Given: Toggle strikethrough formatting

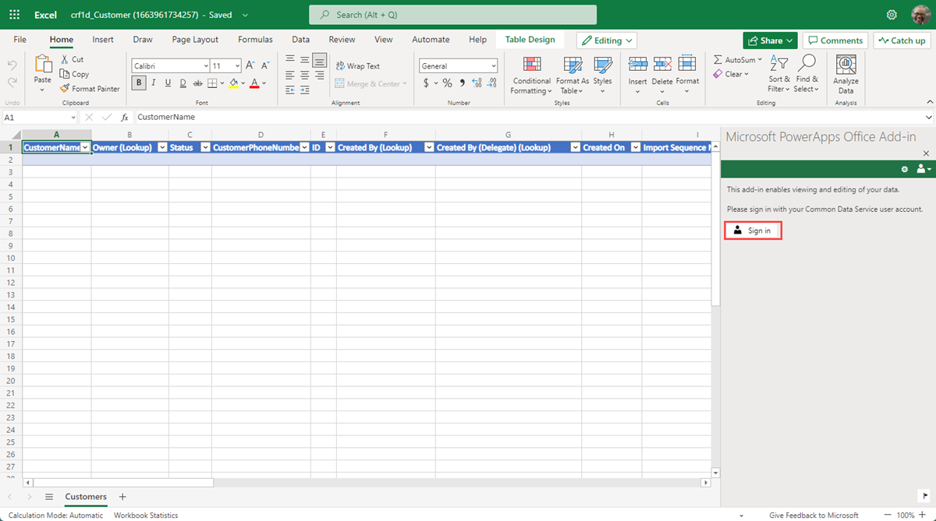Looking at the screenshot, I should 197,82.
